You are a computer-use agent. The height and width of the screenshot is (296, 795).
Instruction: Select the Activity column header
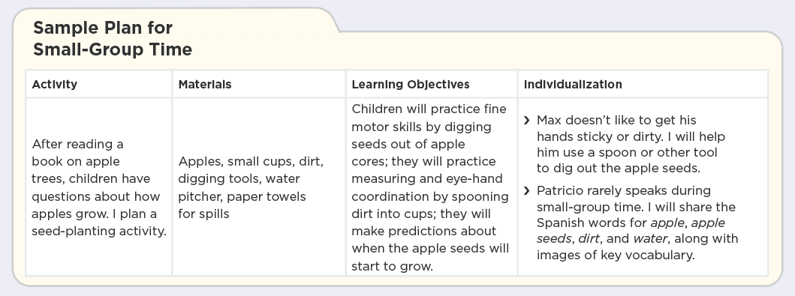[54, 85]
